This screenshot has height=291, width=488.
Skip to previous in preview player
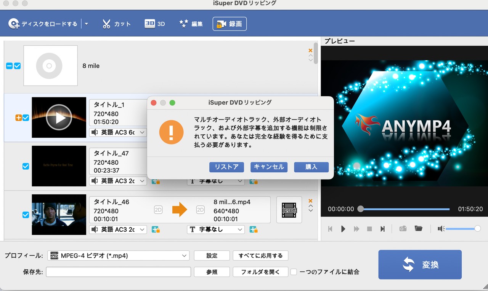330,229
